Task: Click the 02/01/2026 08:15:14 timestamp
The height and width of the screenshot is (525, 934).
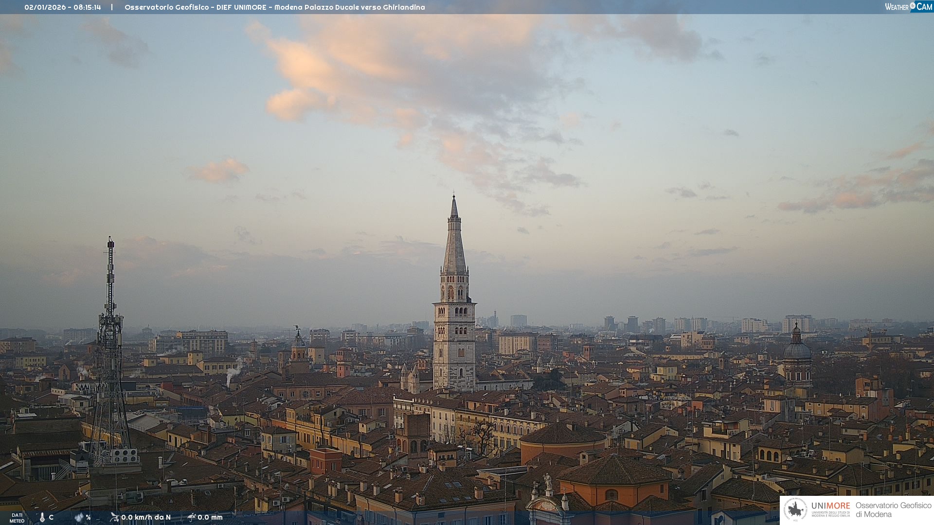Action: tap(63, 7)
